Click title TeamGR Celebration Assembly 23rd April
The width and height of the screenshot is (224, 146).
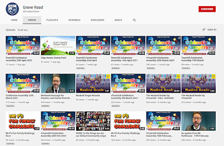(86, 59)
